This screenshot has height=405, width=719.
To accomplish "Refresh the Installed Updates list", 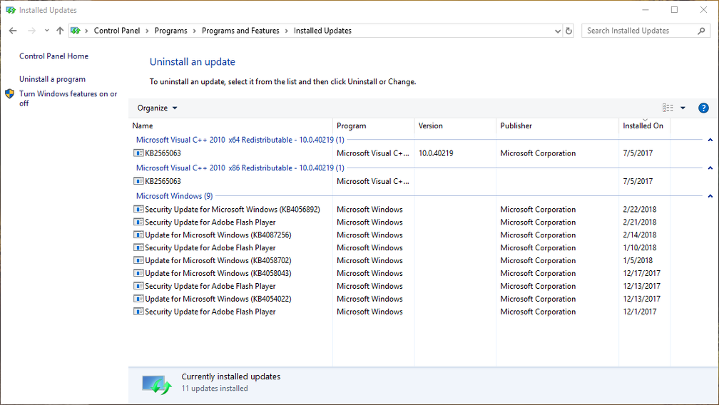I will pos(568,31).
